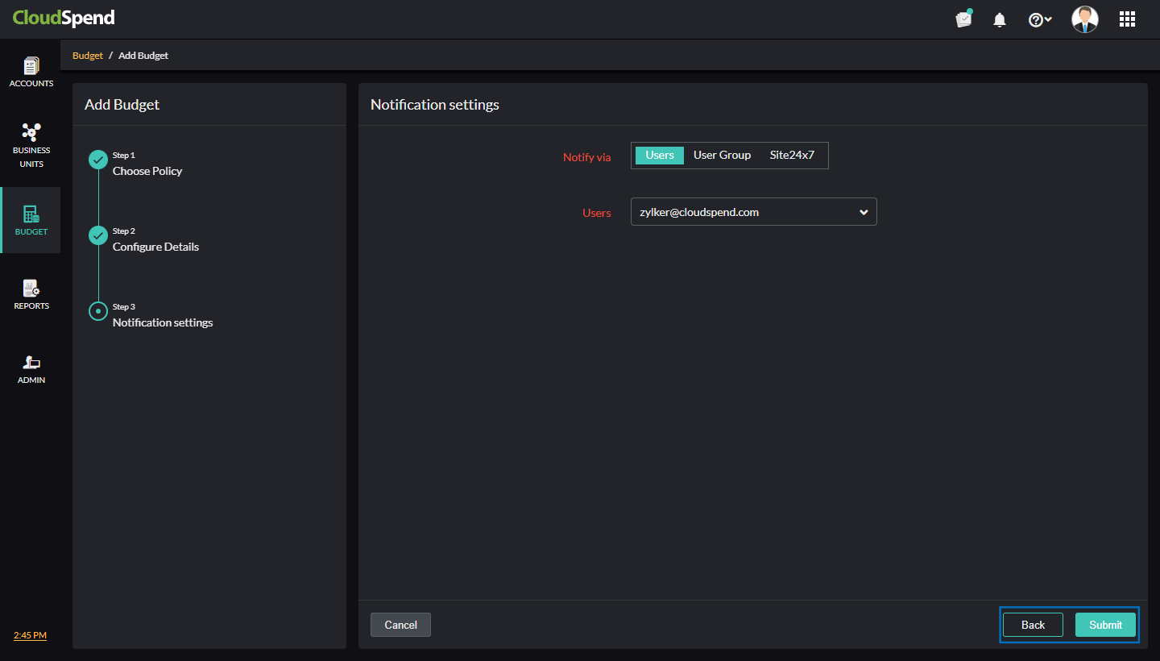Screen dimensions: 1160x661
Task: Open the Business Units sidebar icon
Action: [x=31, y=133]
